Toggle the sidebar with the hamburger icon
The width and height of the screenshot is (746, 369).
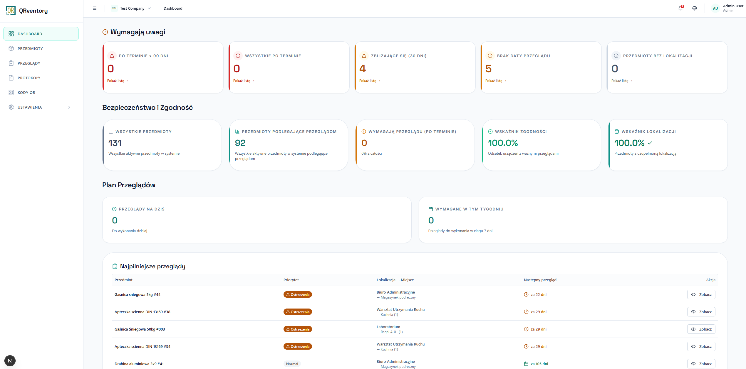pos(94,8)
